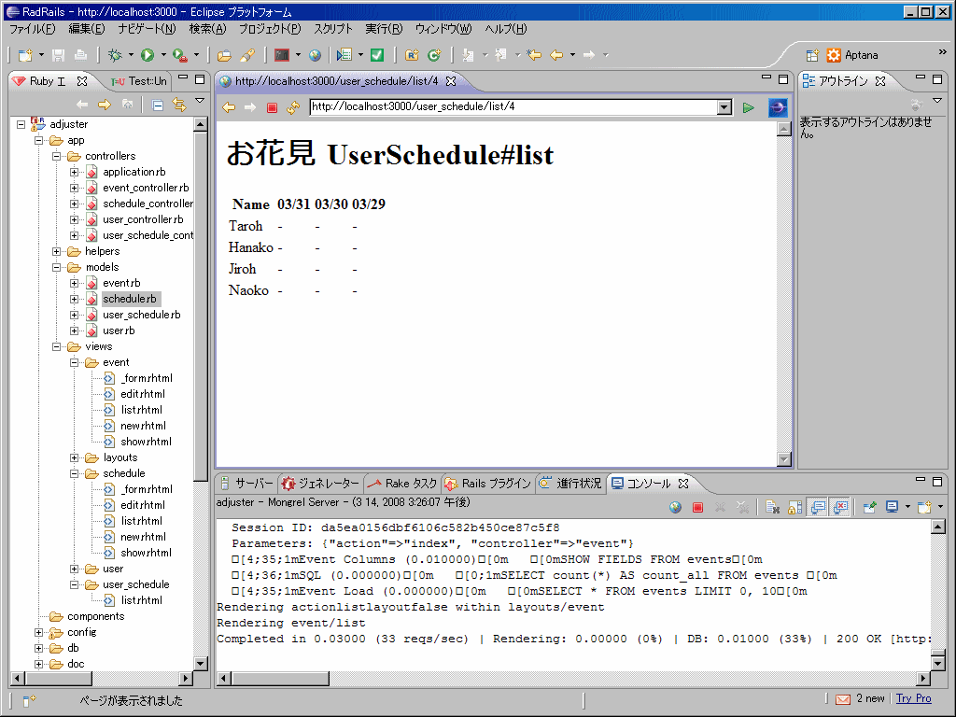Open the URL address dropdown arrow

[x=726, y=107]
